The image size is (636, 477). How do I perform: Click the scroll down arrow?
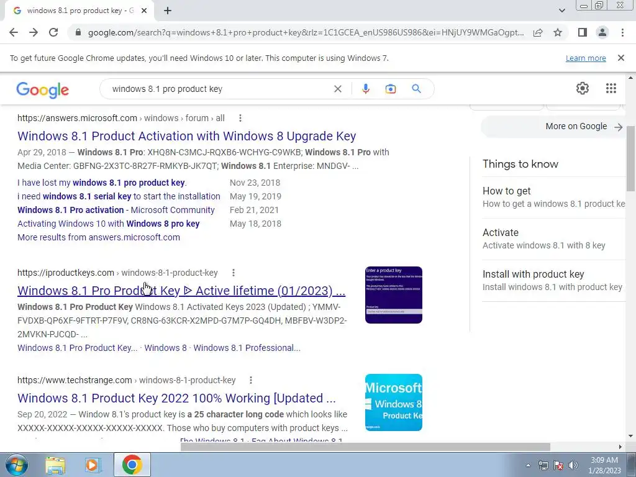point(631,437)
